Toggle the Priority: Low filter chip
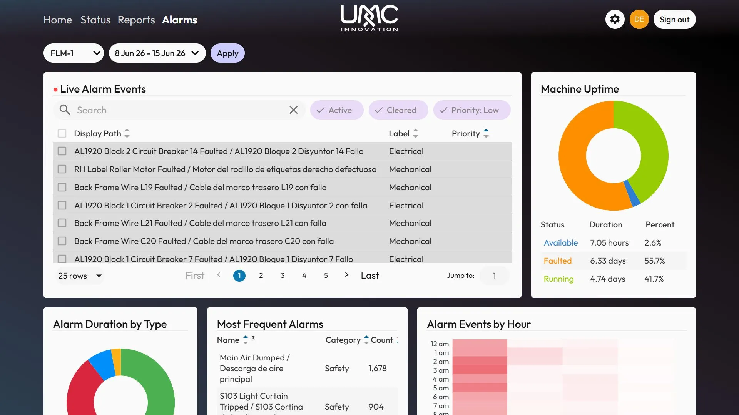 472,110
